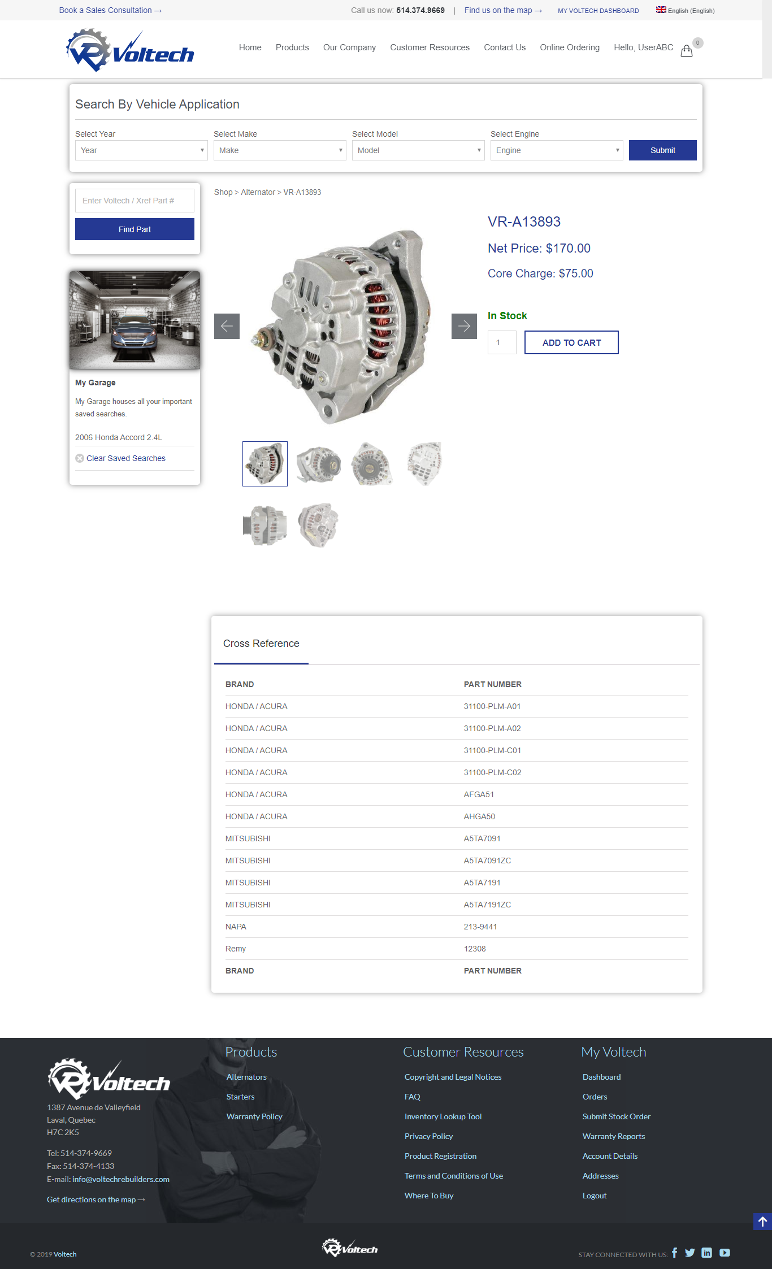Select the Cross Reference tab

261,644
